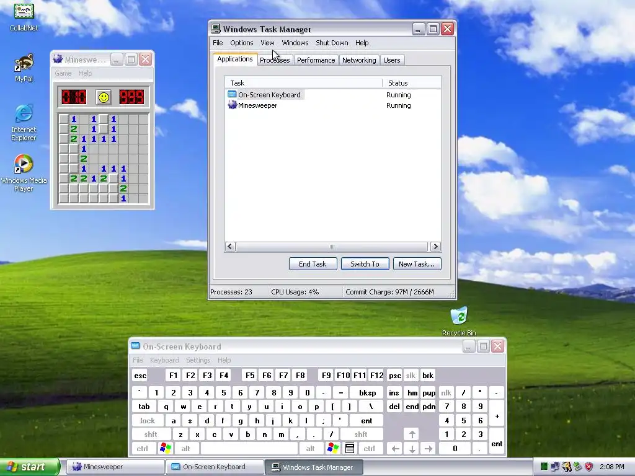This screenshot has width=635, height=476.
Task: Toggle the right ctrl key
Action: pos(369,449)
